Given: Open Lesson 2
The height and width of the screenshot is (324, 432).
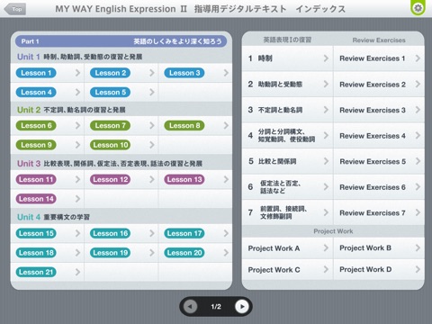Looking at the screenshot, I should (x=110, y=73).
